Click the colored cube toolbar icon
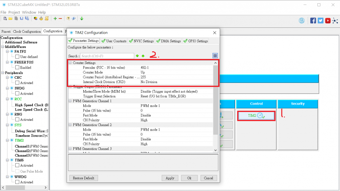The width and height of the screenshot is (340, 191). click(36, 19)
